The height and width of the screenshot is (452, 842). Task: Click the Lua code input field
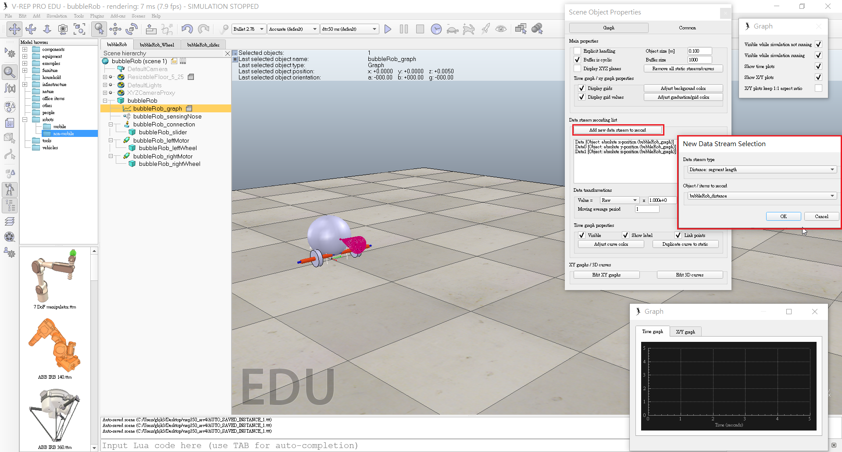coord(364,445)
